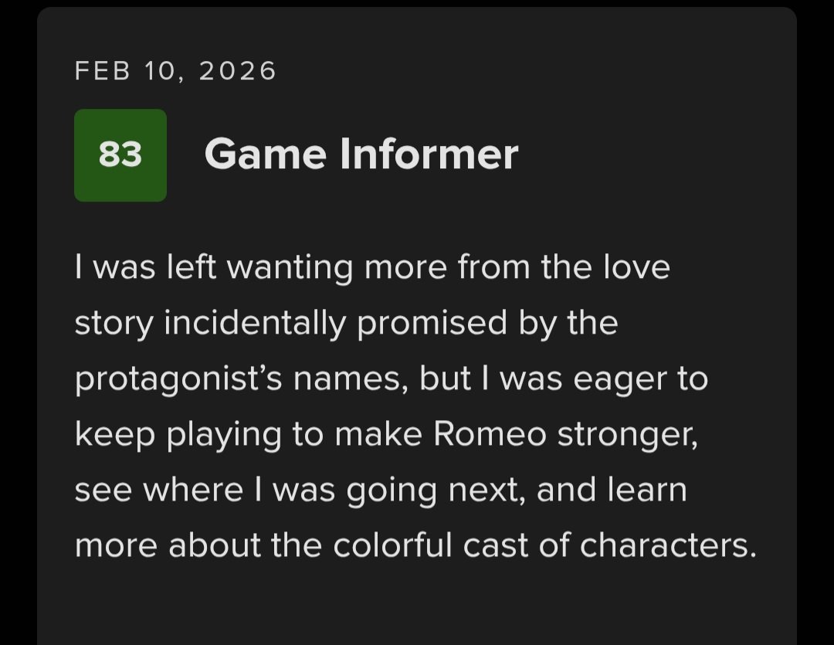Image resolution: width=834 pixels, height=645 pixels.
Task: Click the word "Romeo" in the review
Action: pyautogui.click(x=490, y=435)
